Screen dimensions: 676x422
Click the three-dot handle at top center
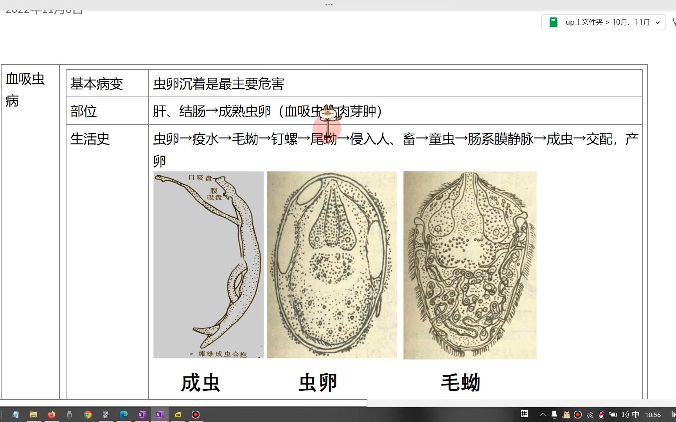[329, 5]
